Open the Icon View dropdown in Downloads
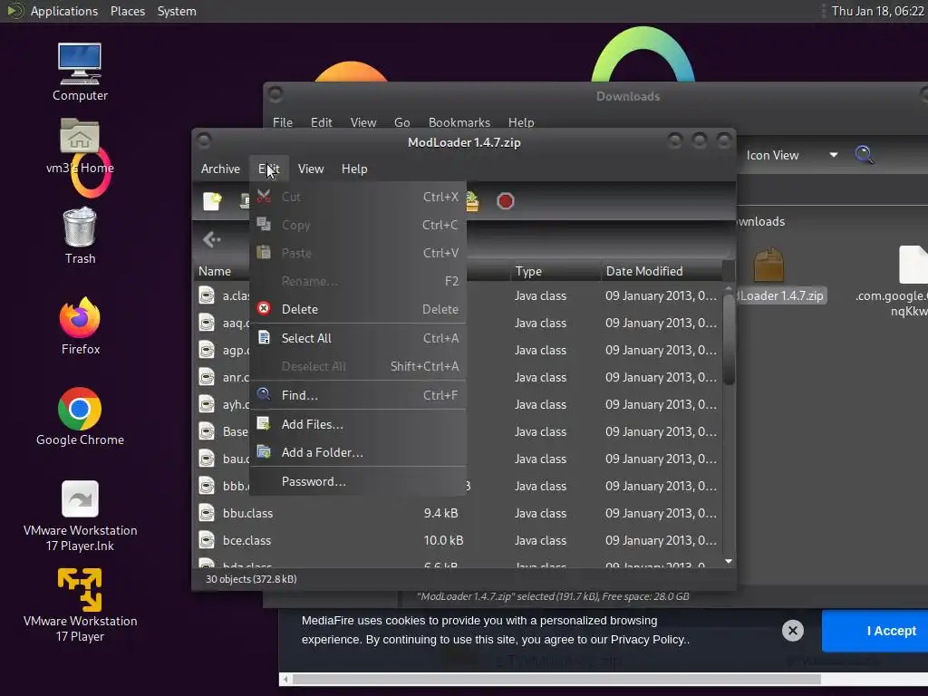Screen dimensions: 928x696 (791, 155)
